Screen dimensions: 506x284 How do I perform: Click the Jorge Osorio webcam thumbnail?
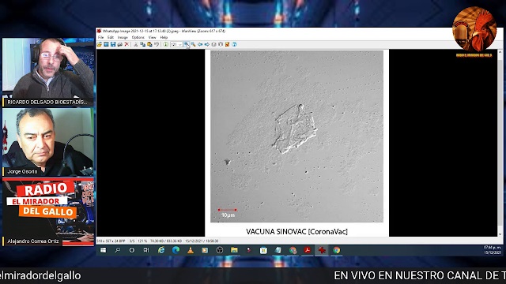48,142
